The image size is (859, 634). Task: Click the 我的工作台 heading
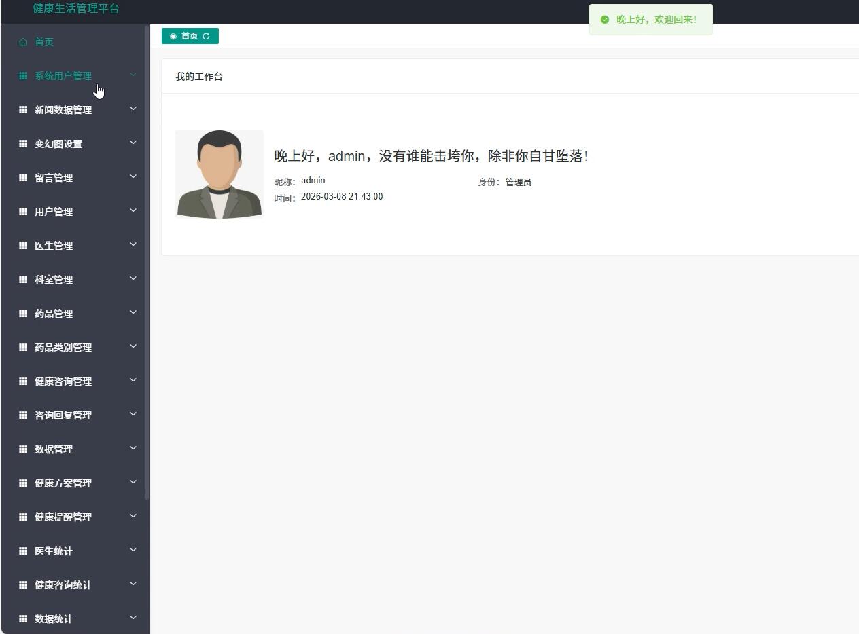coord(199,77)
